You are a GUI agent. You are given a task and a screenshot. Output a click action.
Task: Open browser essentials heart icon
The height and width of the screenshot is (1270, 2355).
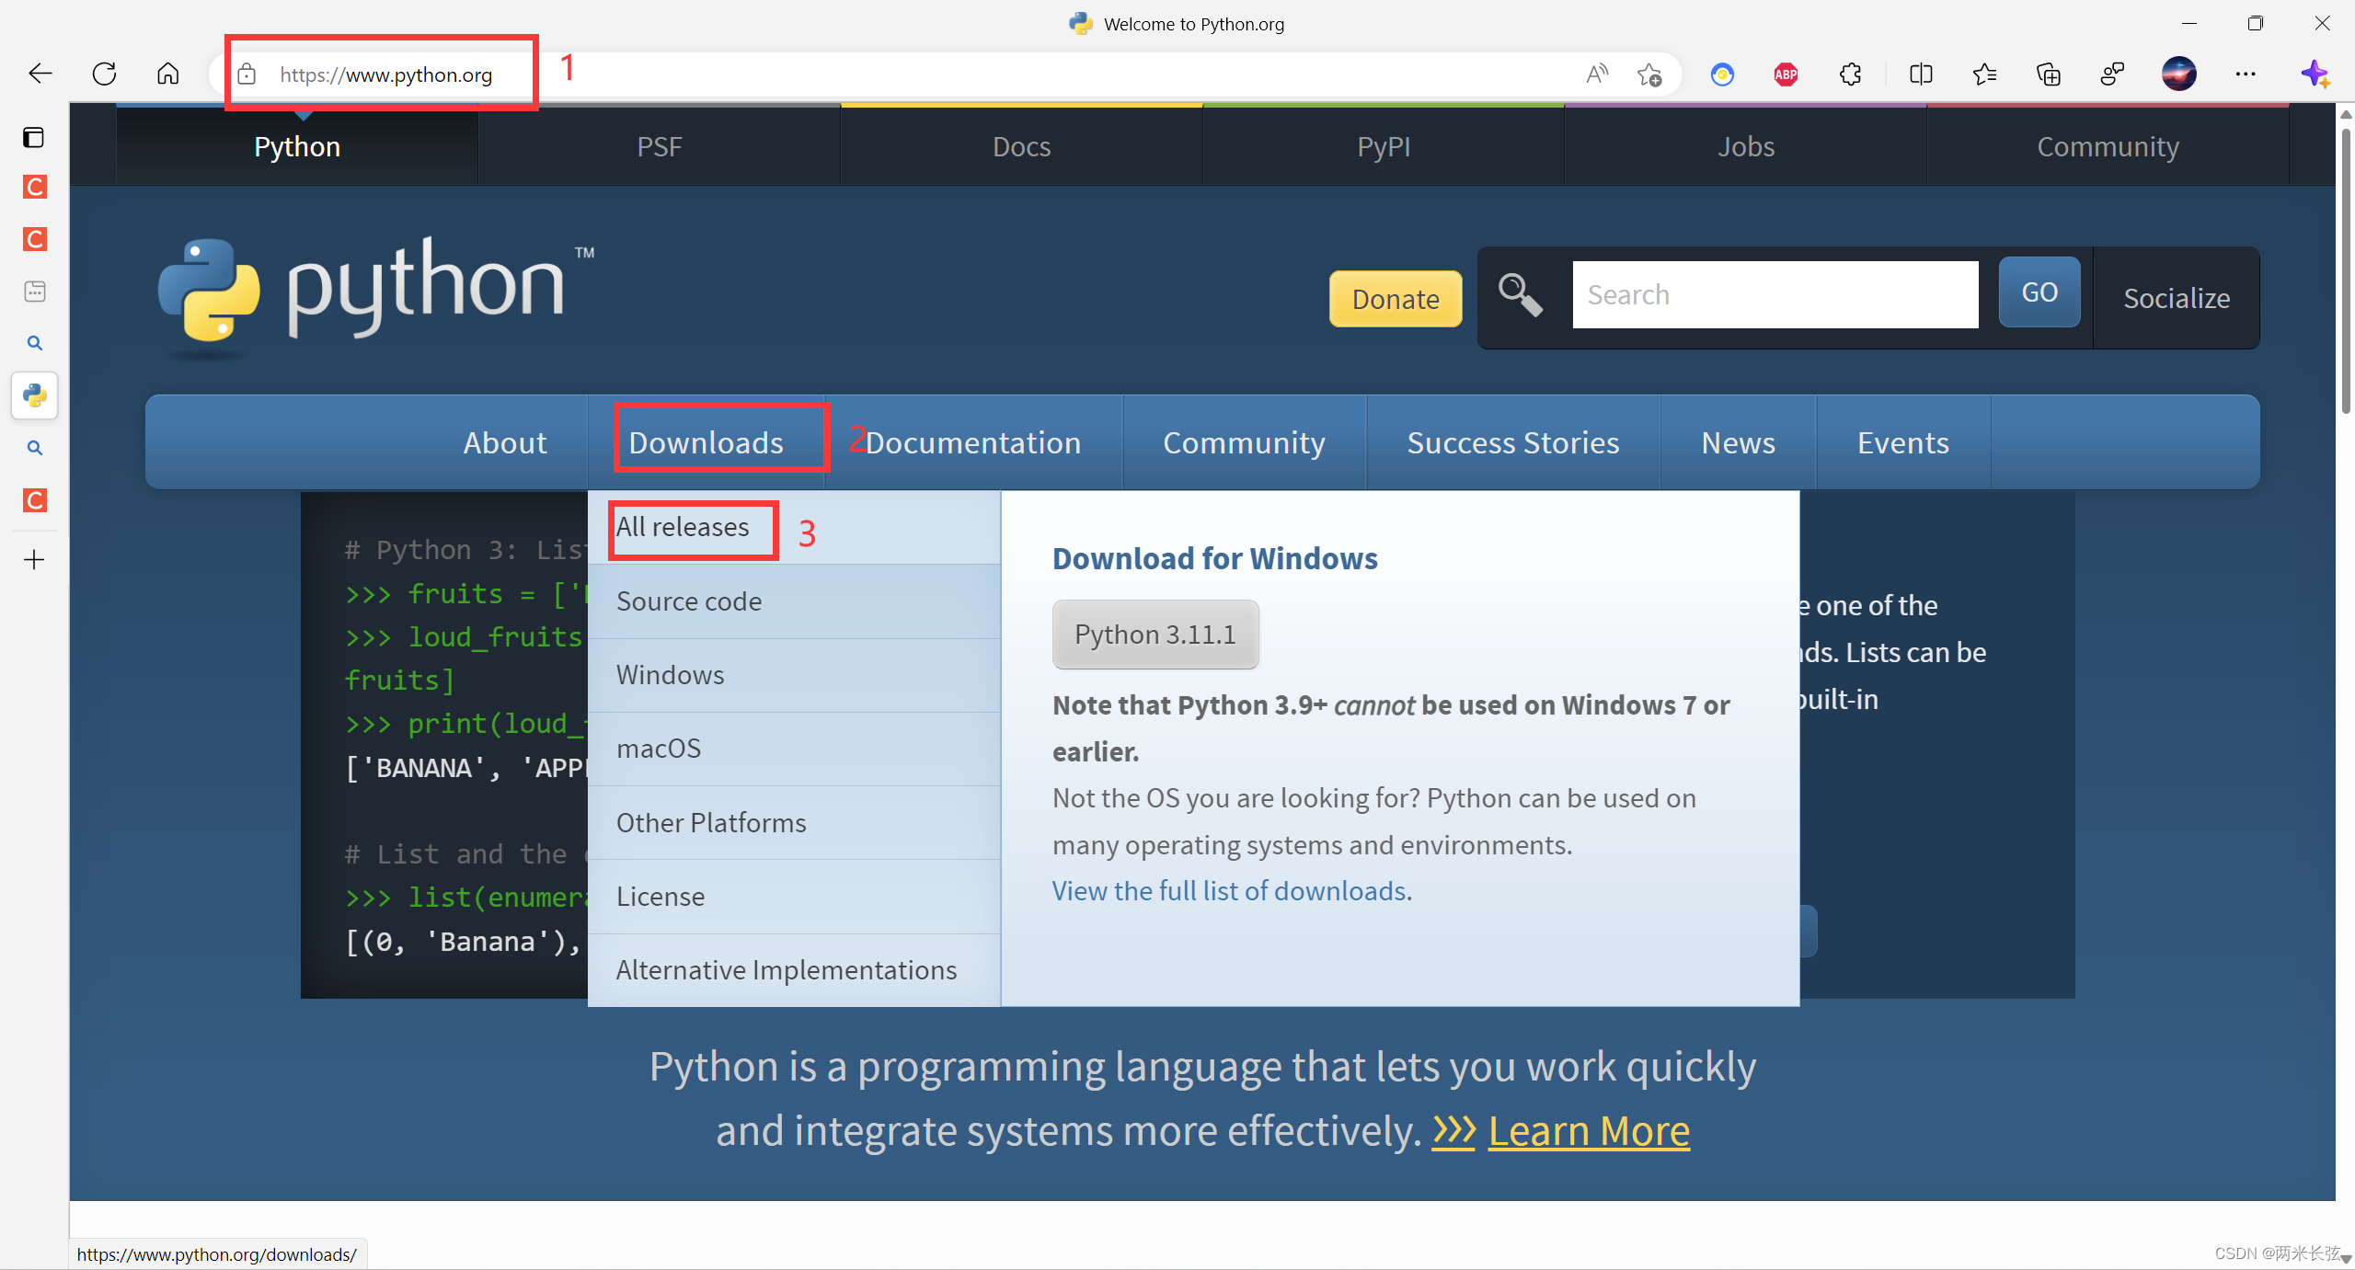(x=2113, y=74)
